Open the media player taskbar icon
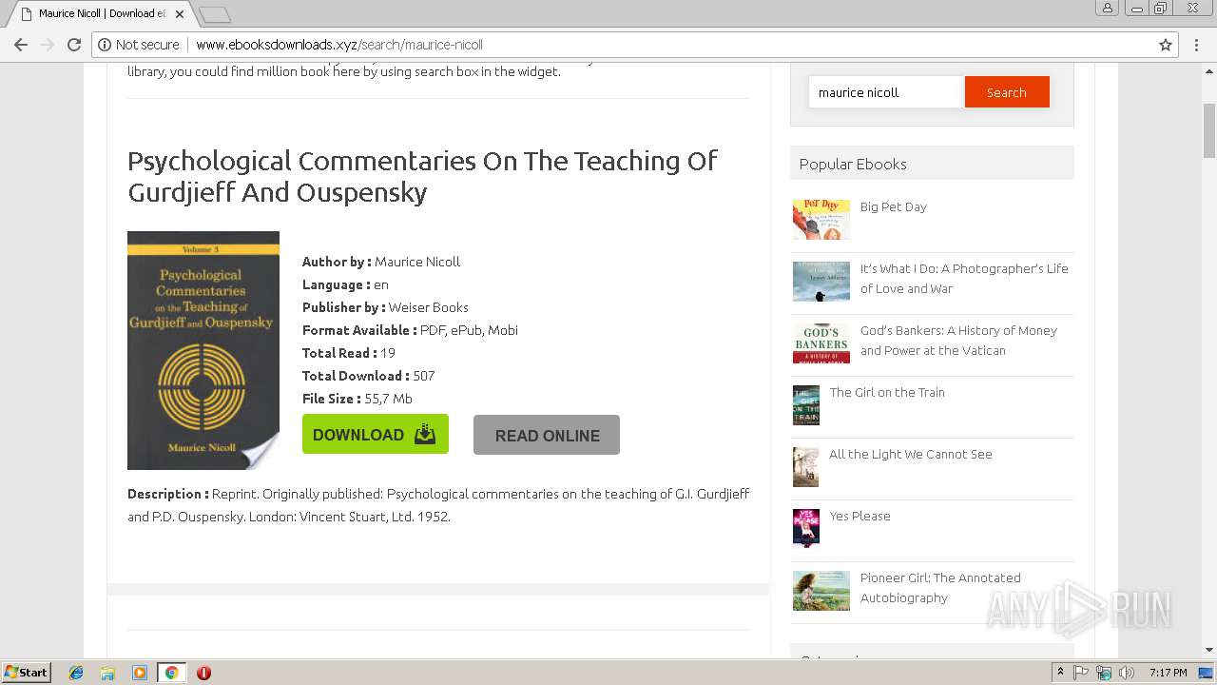The height and width of the screenshot is (685, 1217). [140, 673]
